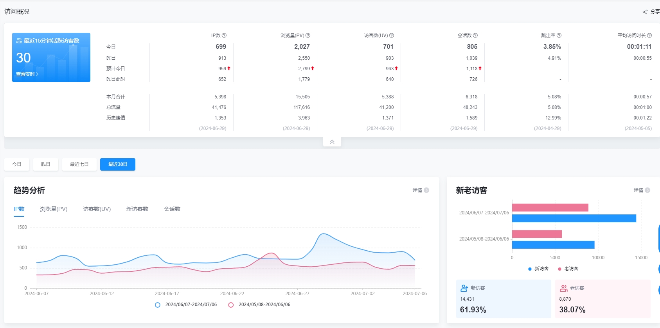
Task: Click peak date (2024-04-29) under bounce rate
Action: [x=548, y=128]
